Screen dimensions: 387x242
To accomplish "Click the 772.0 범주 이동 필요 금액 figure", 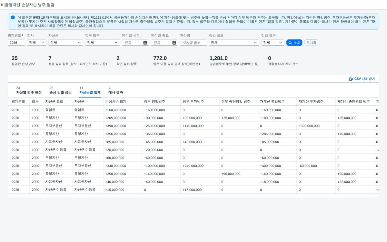I will tap(160, 58).
